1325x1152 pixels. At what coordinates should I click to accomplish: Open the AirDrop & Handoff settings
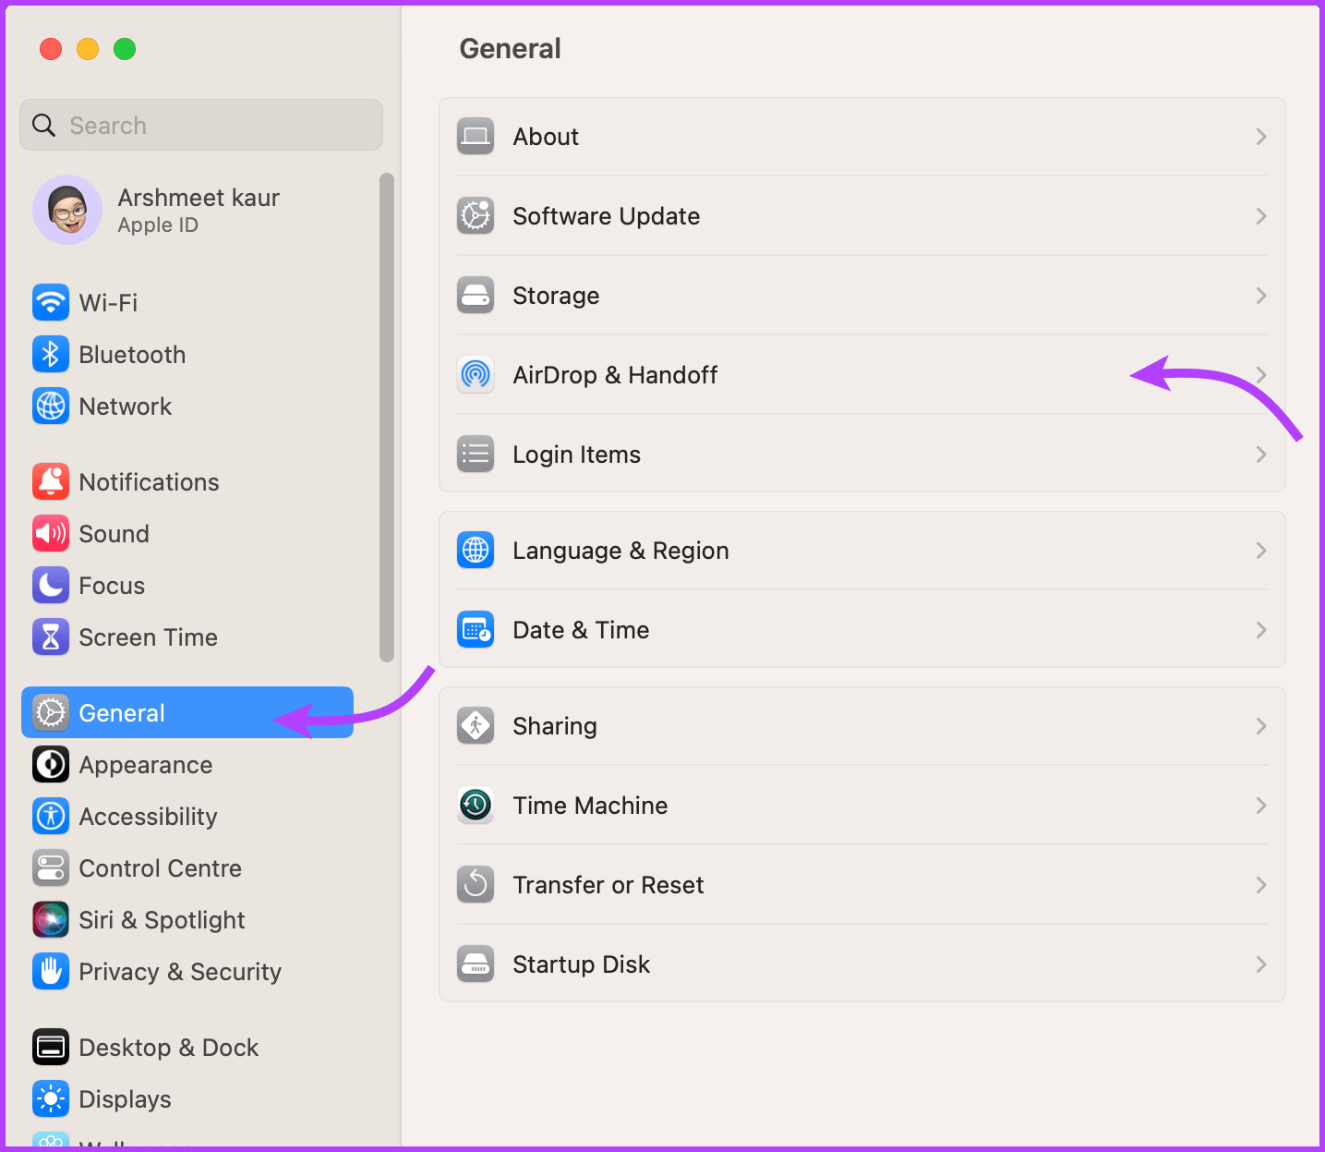click(x=862, y=375)
